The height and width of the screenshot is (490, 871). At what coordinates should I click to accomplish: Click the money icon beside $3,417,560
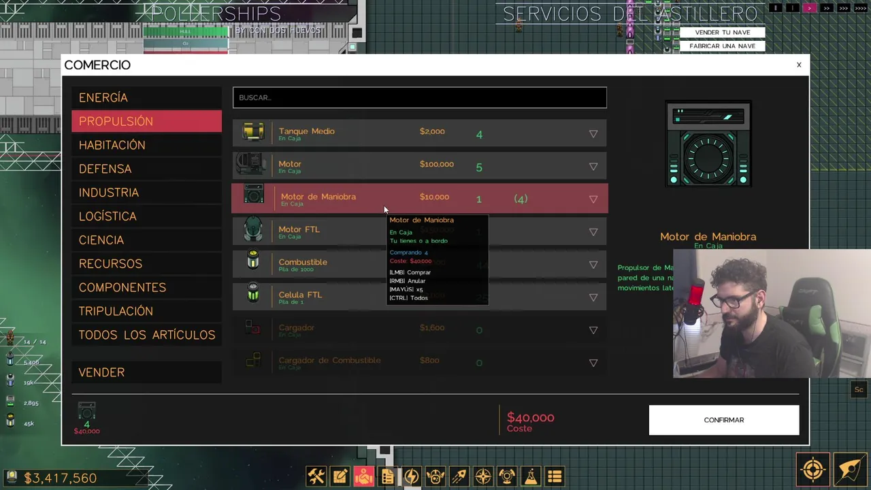12,478
